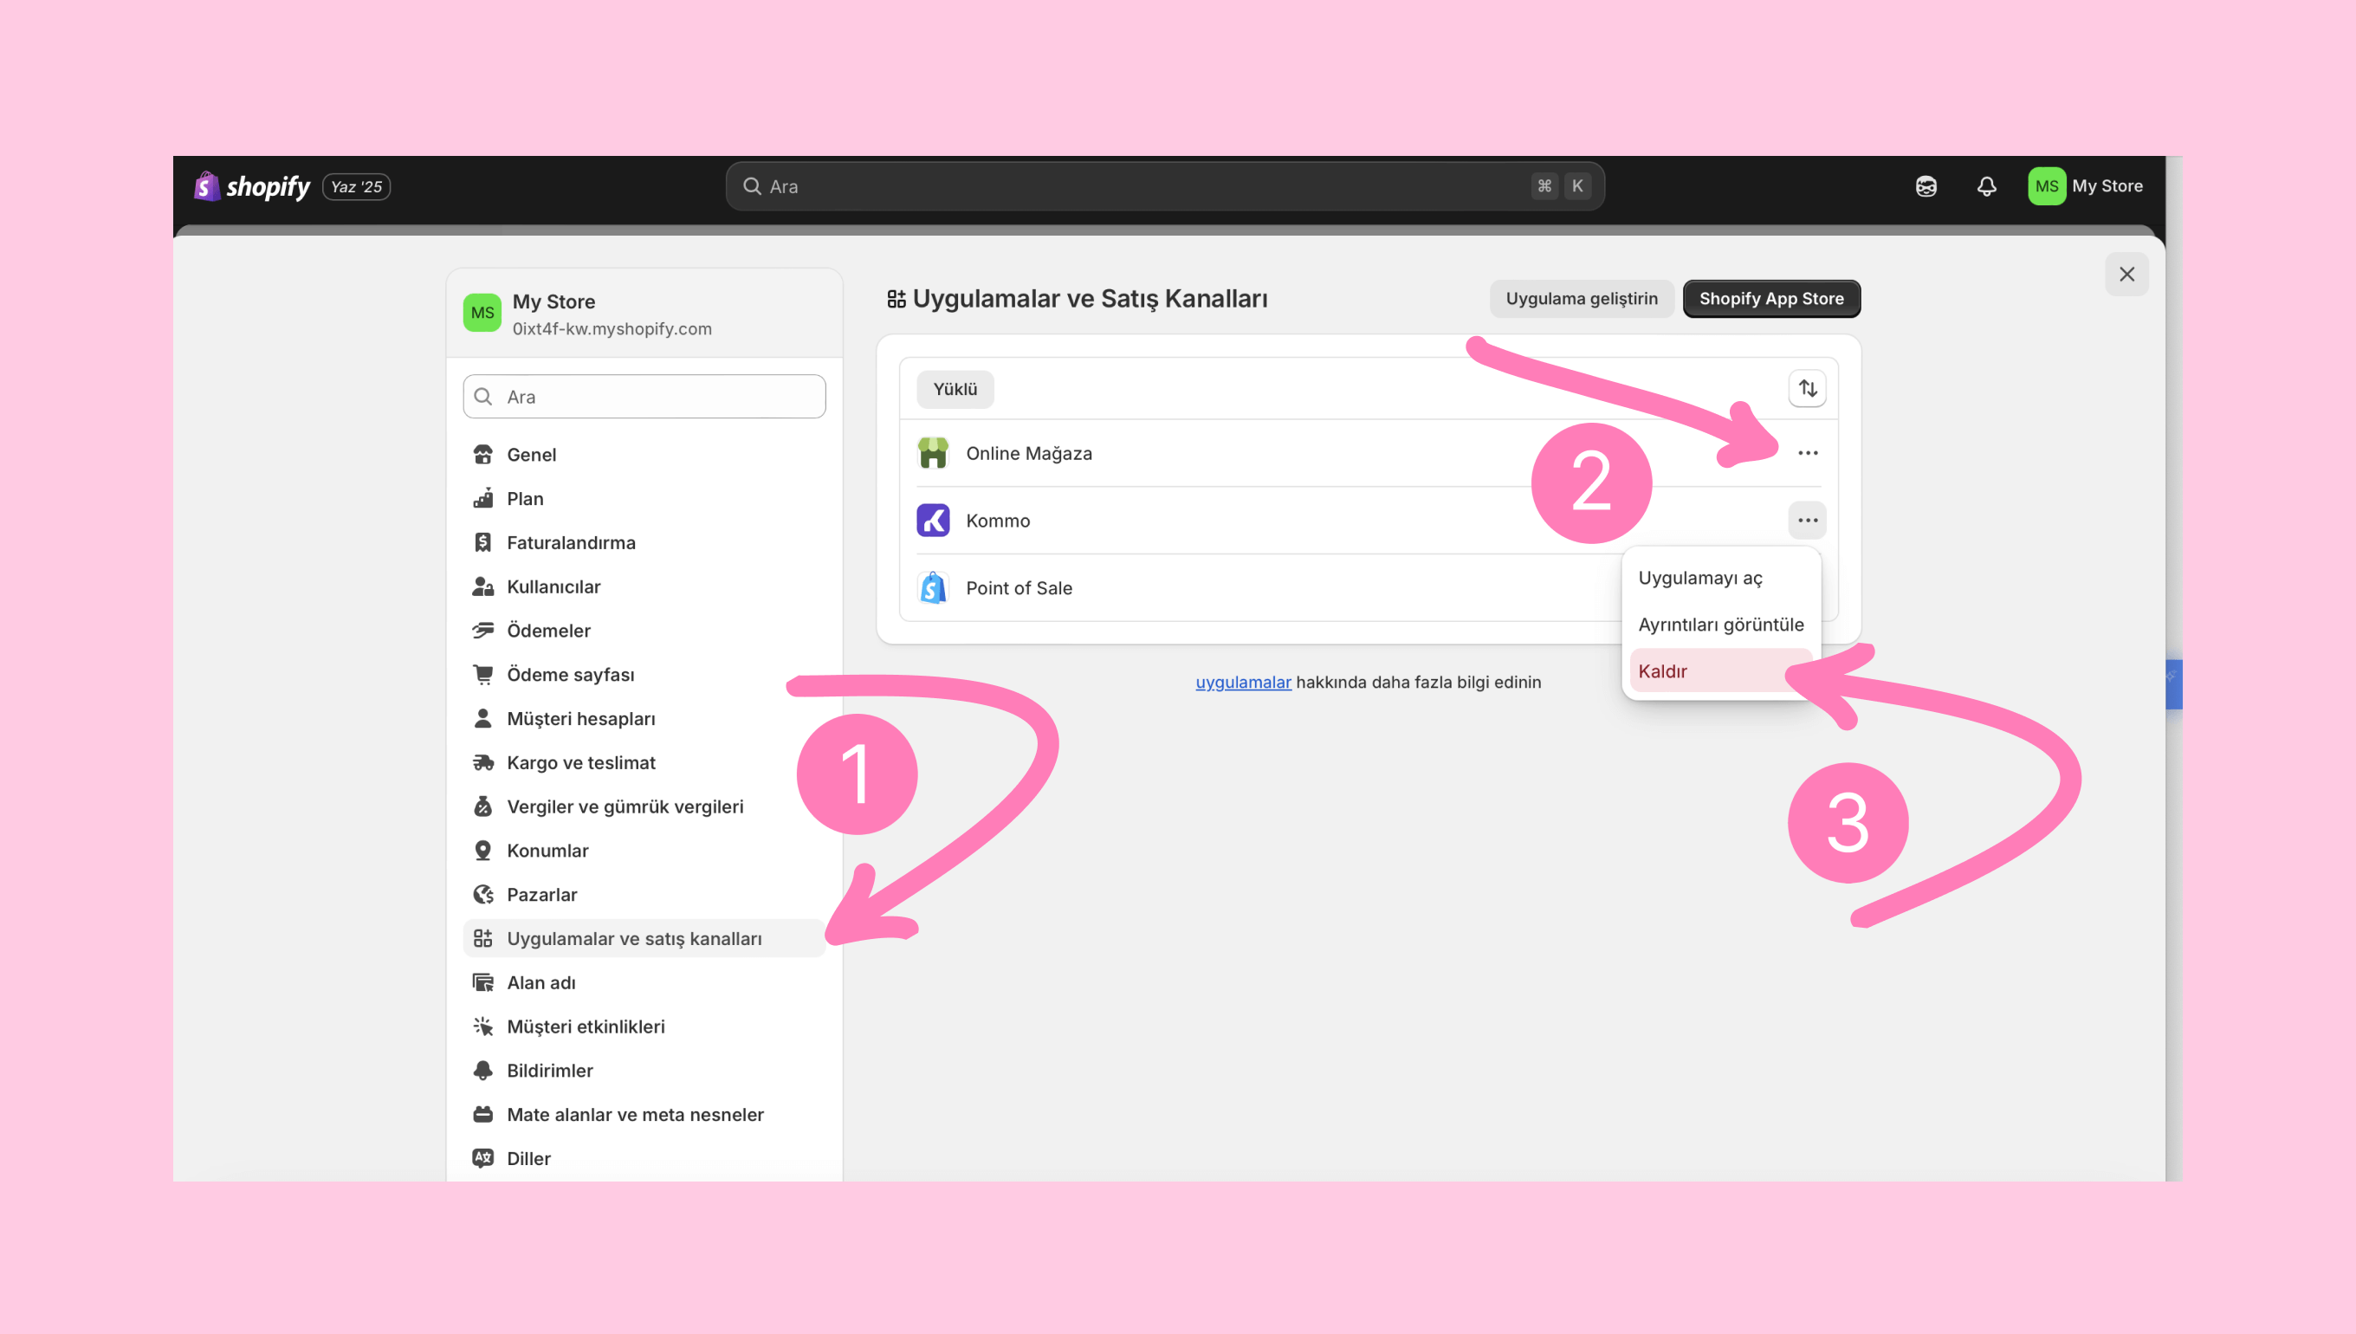Click the Konumlar pin icon
Viewport: 2356px width, 1334px height.
coord(482,851)
